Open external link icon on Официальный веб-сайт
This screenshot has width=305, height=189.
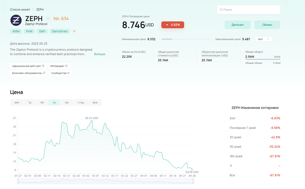click(43, 66)
